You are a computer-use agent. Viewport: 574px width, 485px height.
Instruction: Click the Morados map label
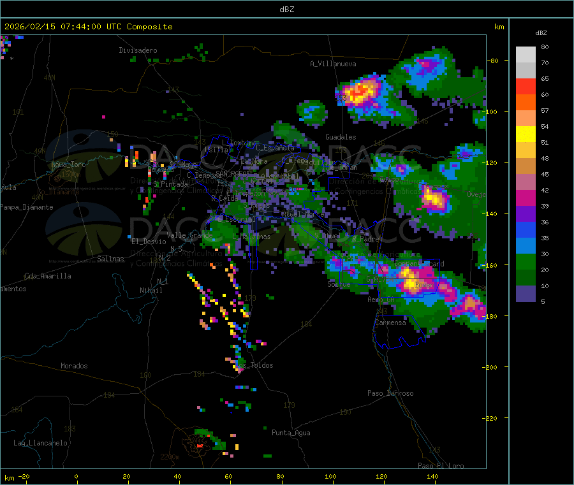(74, 366)
